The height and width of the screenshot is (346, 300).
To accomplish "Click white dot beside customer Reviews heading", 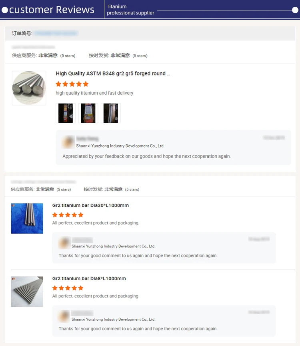I will (x=5, y=10).
